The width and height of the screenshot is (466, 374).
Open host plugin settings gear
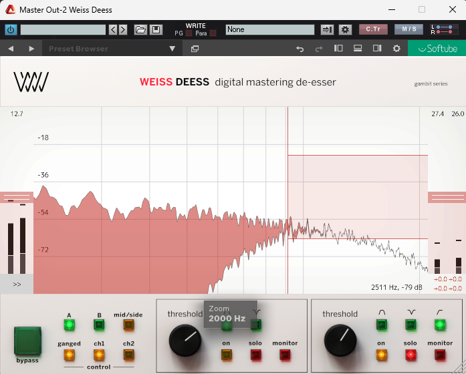pyautogui.click(x=345, y=29)
